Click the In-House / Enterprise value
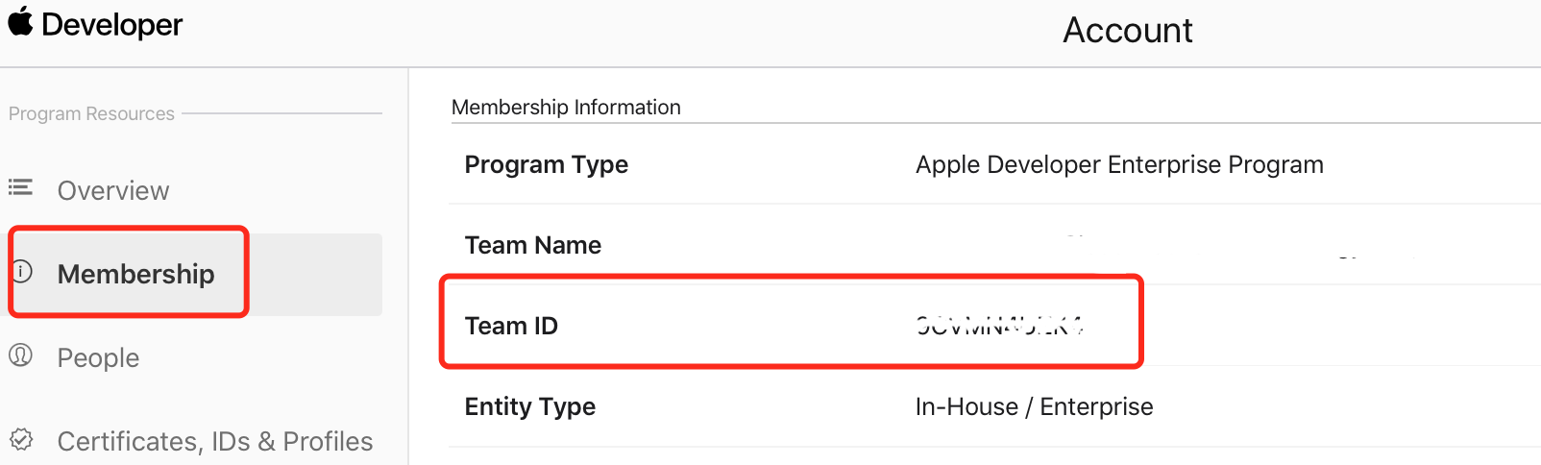Screen dimensions: 1541x465 pos(1034,406)
